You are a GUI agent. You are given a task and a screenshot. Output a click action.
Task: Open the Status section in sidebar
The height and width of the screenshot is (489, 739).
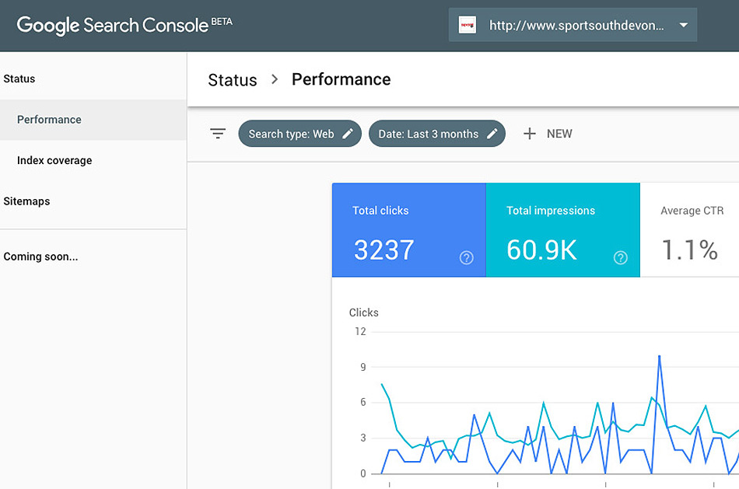[x=19, y=79]
